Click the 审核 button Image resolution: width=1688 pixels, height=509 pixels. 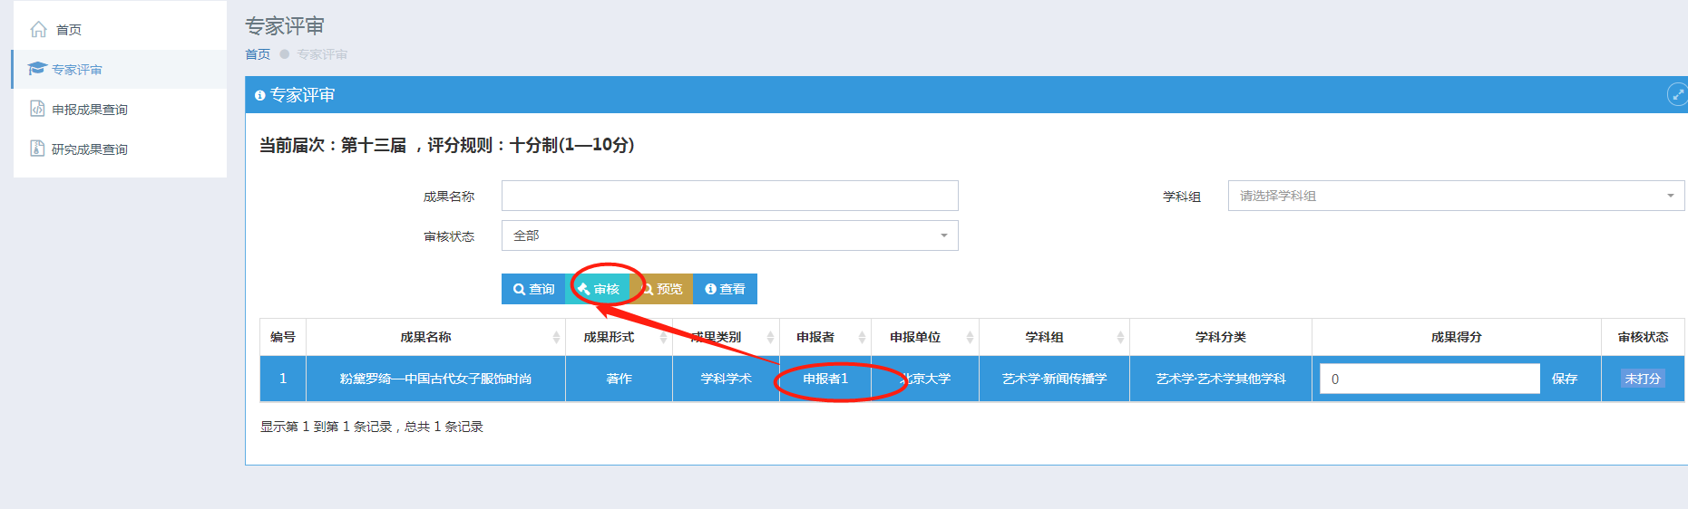coord(598,289)
